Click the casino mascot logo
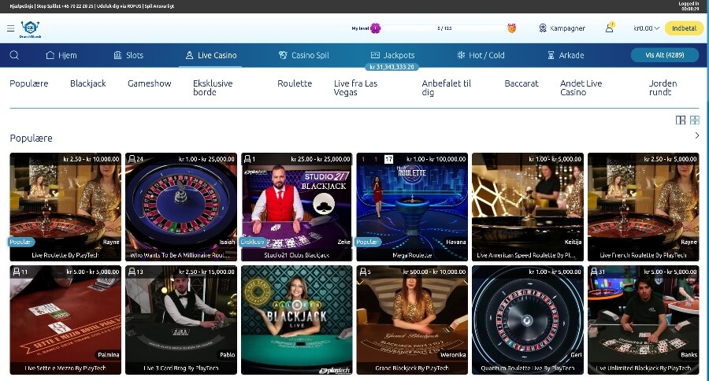Screen dimensions: 709x381 coord(30,29)
